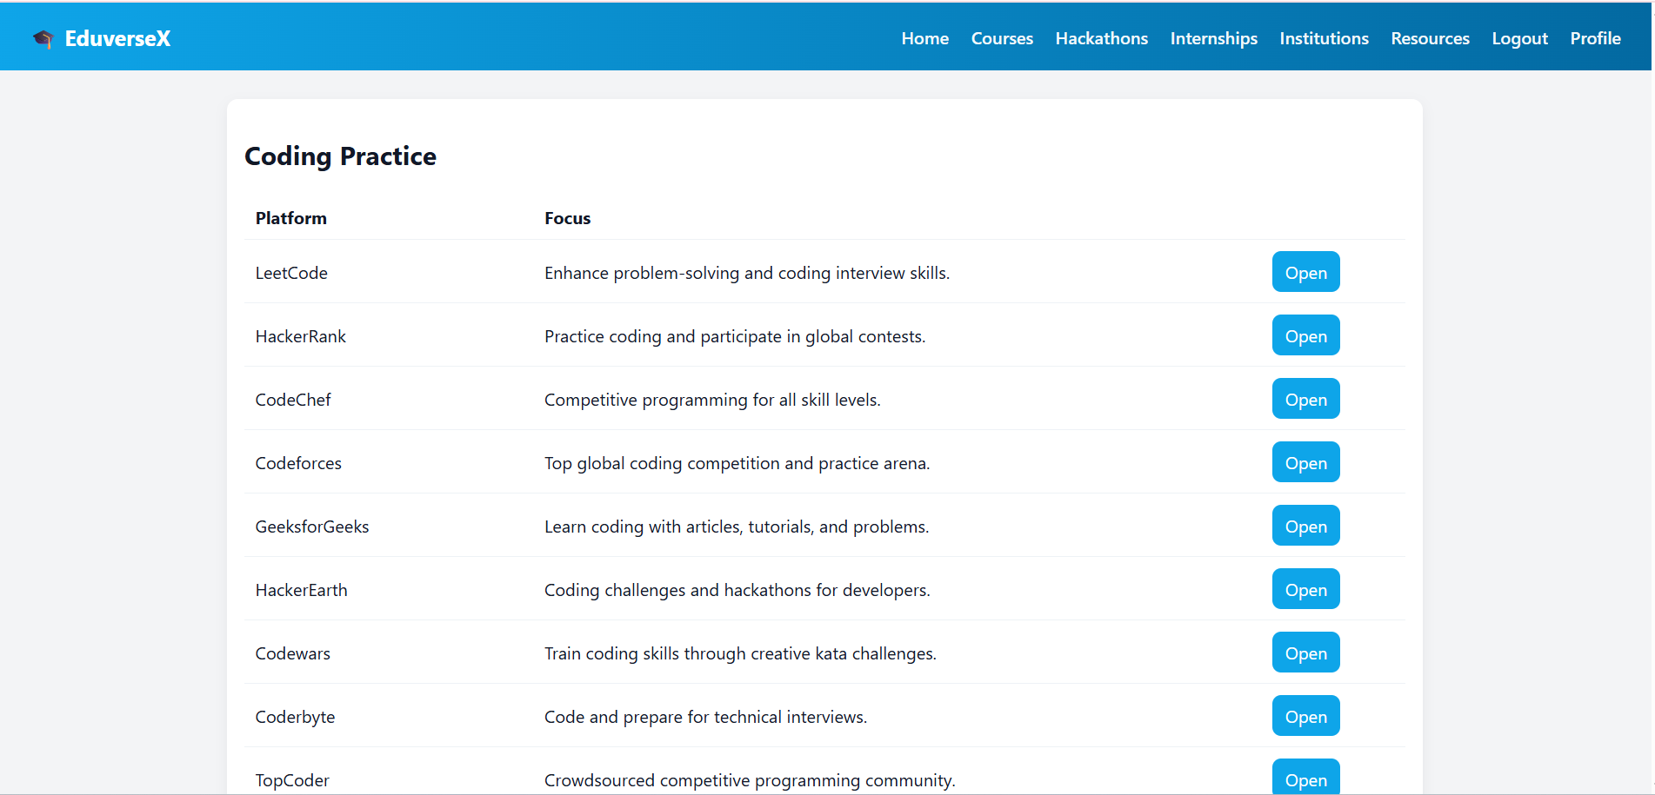This screenshot has width=1655, height=795.
Task: Open the Resources section
Action: (x=1430, y=38)
